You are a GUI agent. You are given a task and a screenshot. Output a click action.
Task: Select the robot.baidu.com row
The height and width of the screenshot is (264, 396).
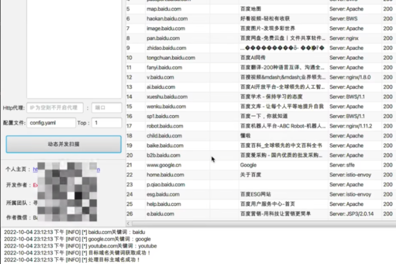261,126
